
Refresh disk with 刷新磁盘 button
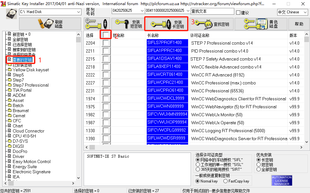pyautogui.click(x=50, y=24)
